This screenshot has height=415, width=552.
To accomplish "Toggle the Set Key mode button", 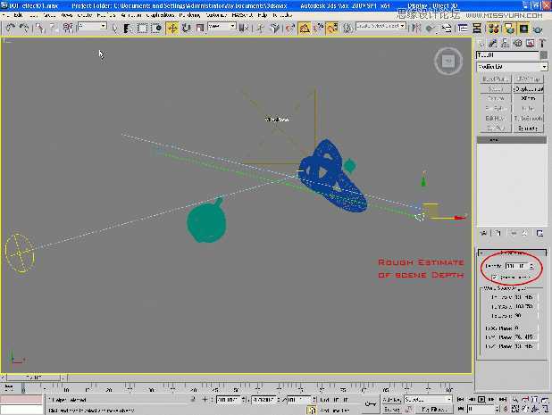I will point(392,410).
